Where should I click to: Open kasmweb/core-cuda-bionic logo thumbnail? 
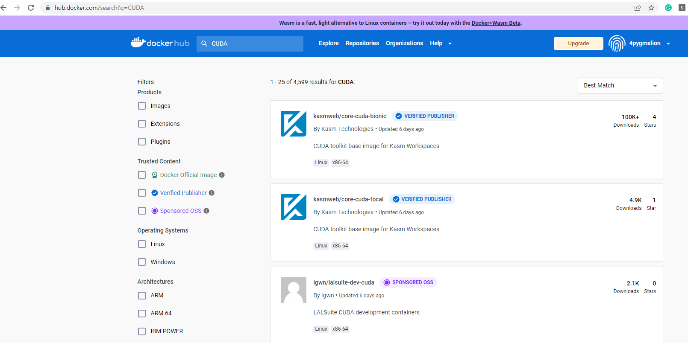click(294, 124)
